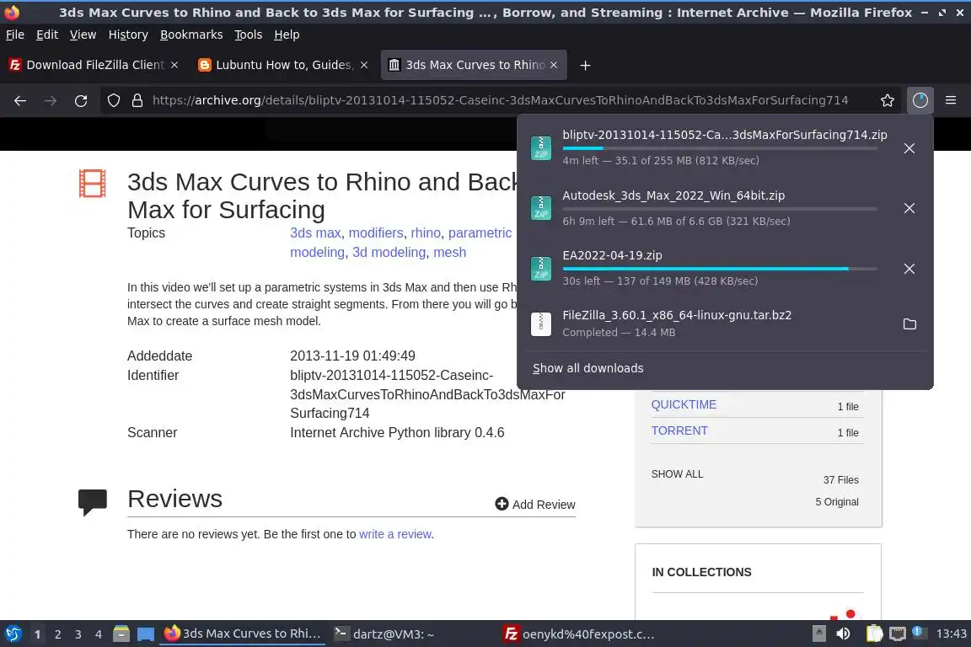
Task: Click the forward navigation arrow
Action: [x=51, y=101]
